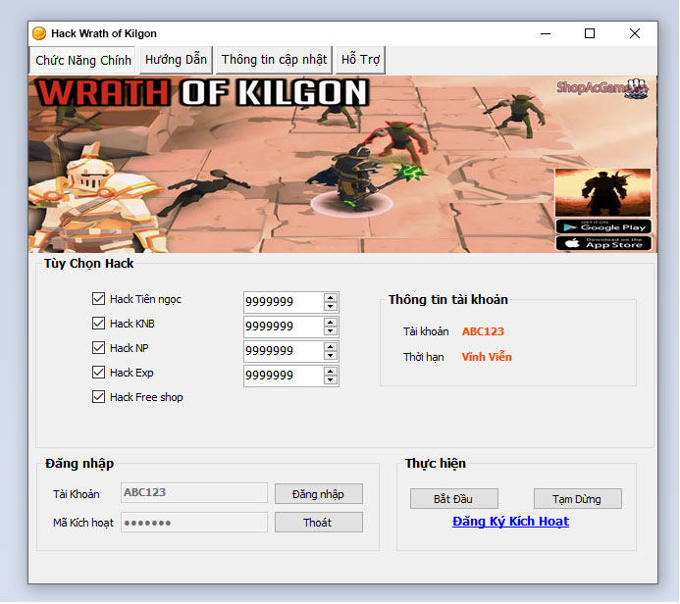
Task: Open the Hướng Dẫn tab
Action: click(x=176, y=60)
